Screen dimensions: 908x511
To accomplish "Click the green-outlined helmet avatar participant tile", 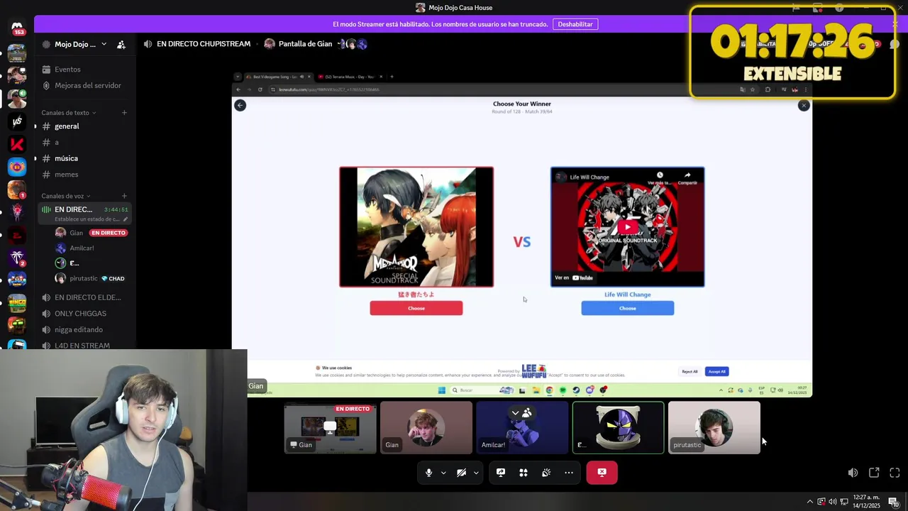I will tap(618, 427).
